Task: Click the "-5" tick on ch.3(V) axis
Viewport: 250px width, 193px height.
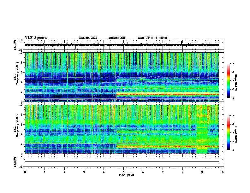Action: tap(21, 167)
